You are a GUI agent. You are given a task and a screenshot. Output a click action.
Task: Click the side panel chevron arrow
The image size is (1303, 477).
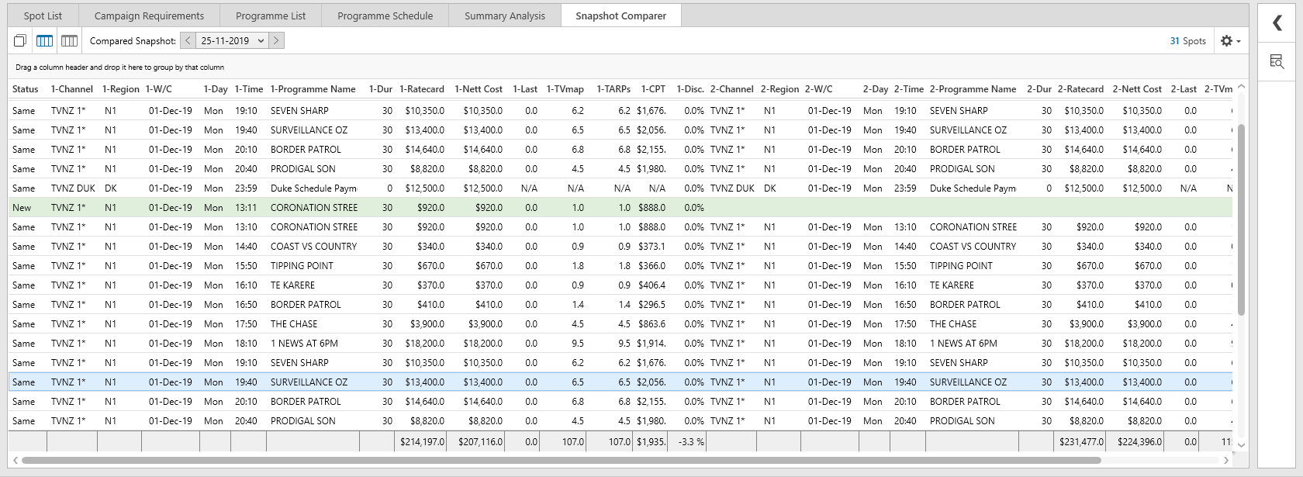click(x=1277, y=23)
